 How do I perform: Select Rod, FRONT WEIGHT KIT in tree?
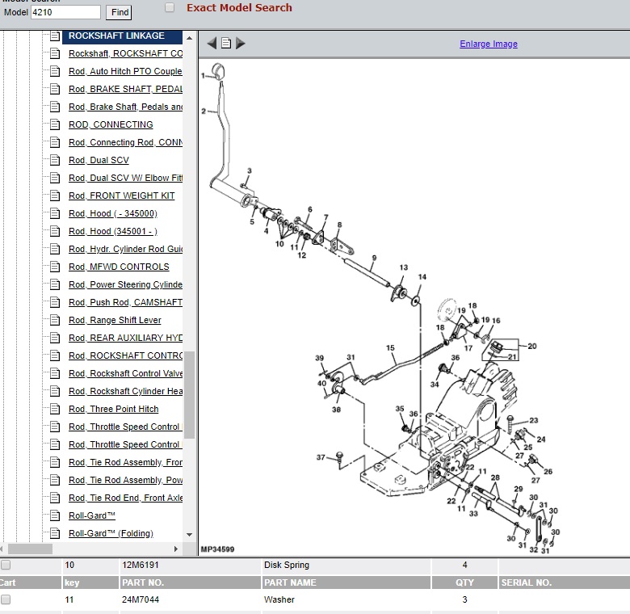point(121,196)
